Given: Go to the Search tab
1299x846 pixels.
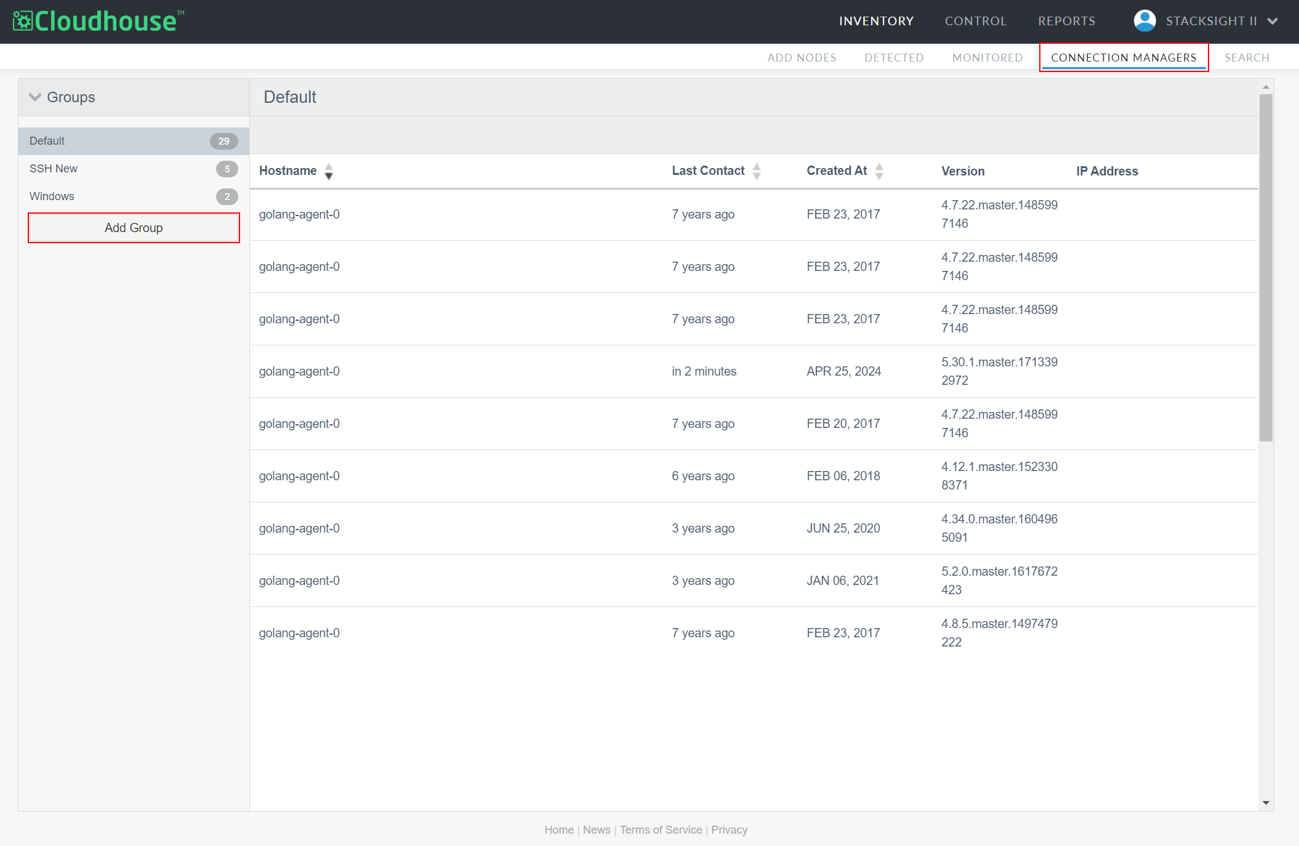Looking at the screenshot, I should click(x=1247, y=58).
